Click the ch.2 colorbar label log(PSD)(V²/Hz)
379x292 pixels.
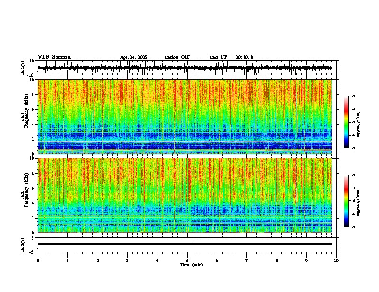tap(358, 203)
